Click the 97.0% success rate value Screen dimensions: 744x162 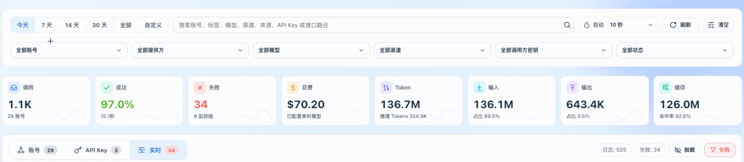coord(118,105)
